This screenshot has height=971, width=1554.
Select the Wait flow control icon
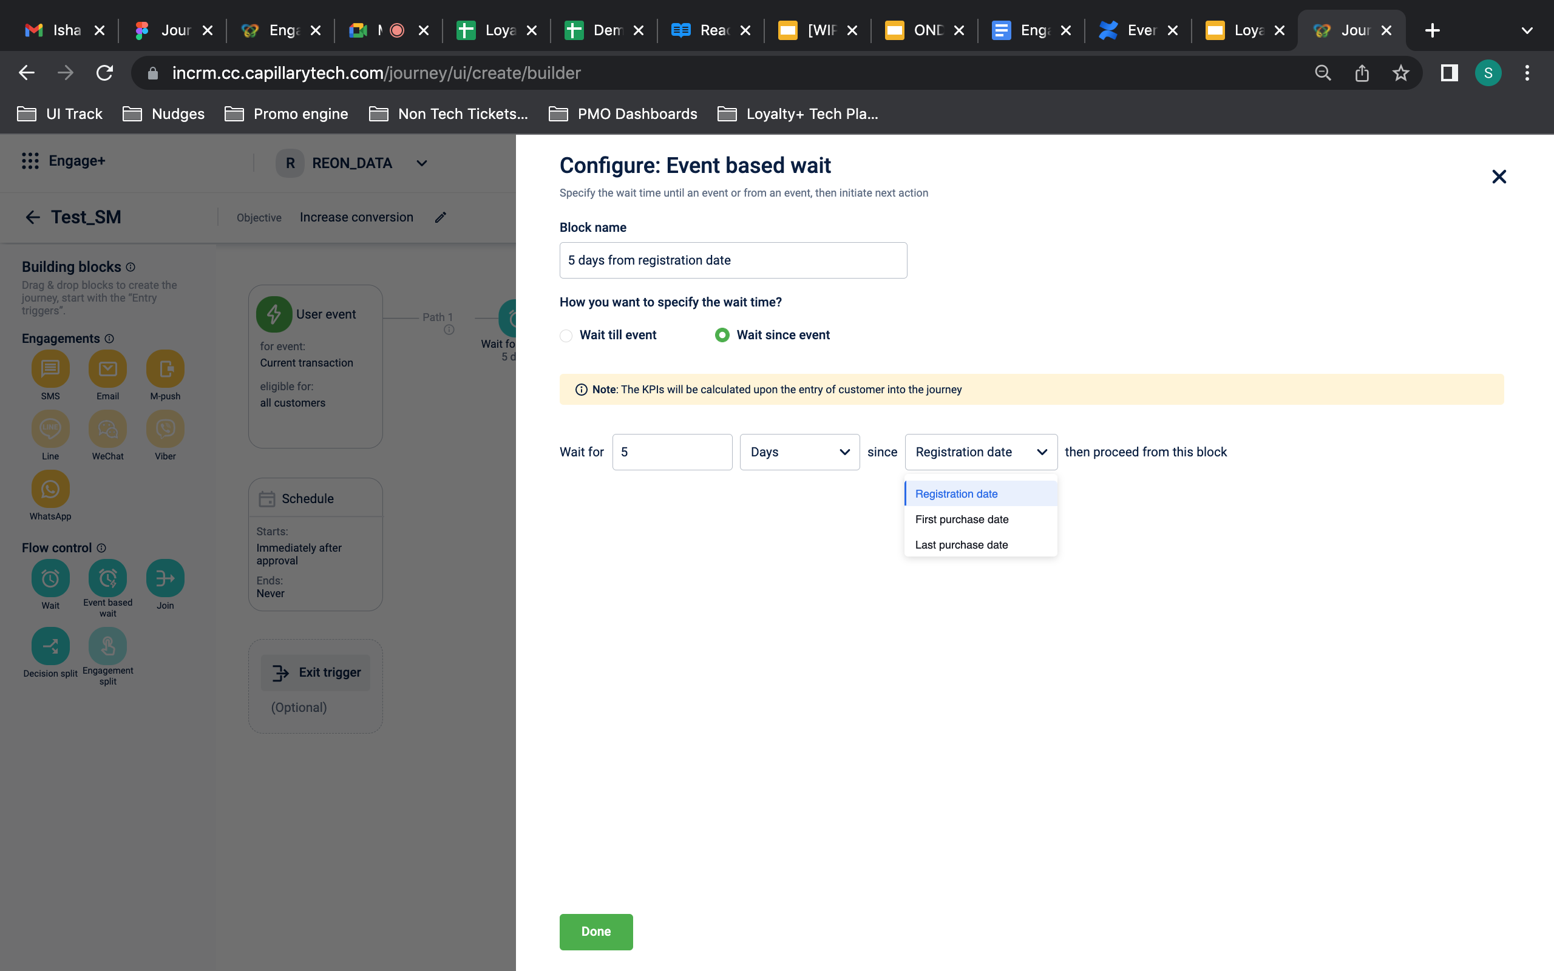pos(49,578)
